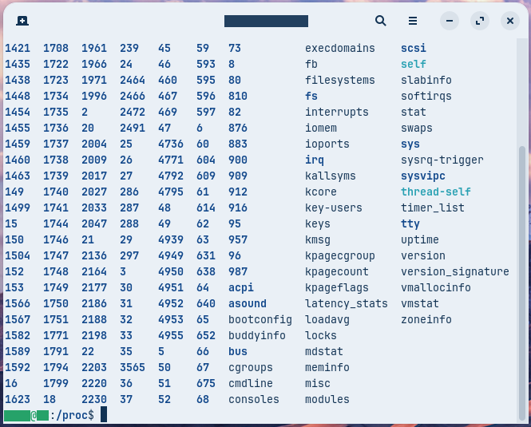Click the cursor at the /proc$ prompt
The width and height of the screenshot is (531, 427).
pos(104,415)
